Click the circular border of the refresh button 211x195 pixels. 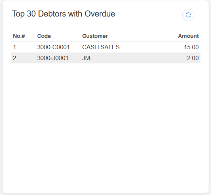188,9
